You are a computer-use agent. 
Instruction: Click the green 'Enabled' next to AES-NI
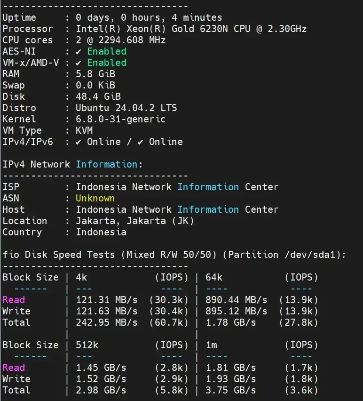[x=107, y=51]
